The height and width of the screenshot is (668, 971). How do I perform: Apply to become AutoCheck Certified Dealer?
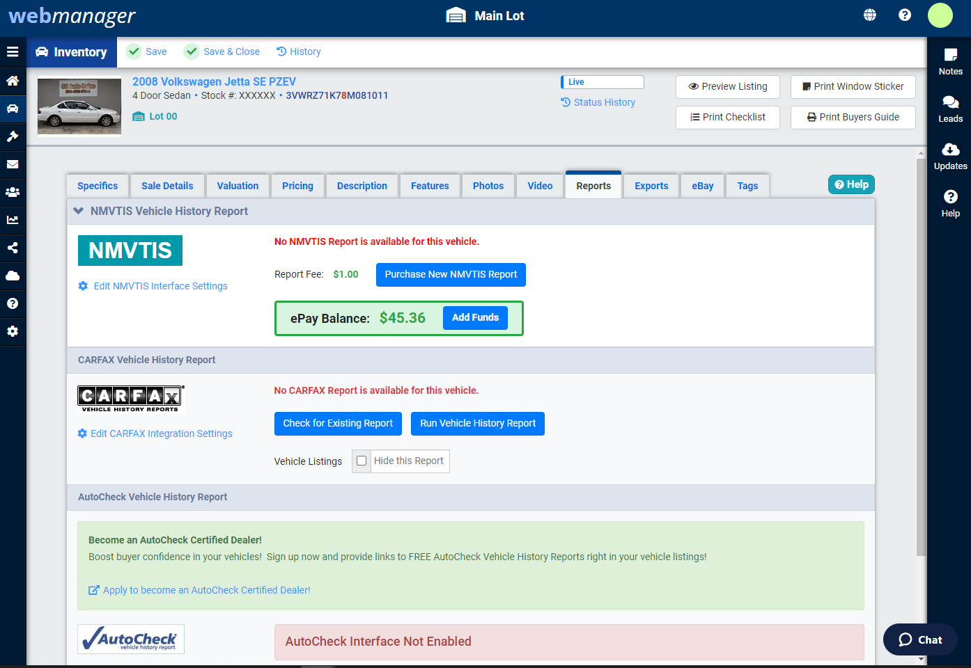click(x=199, y=590)
